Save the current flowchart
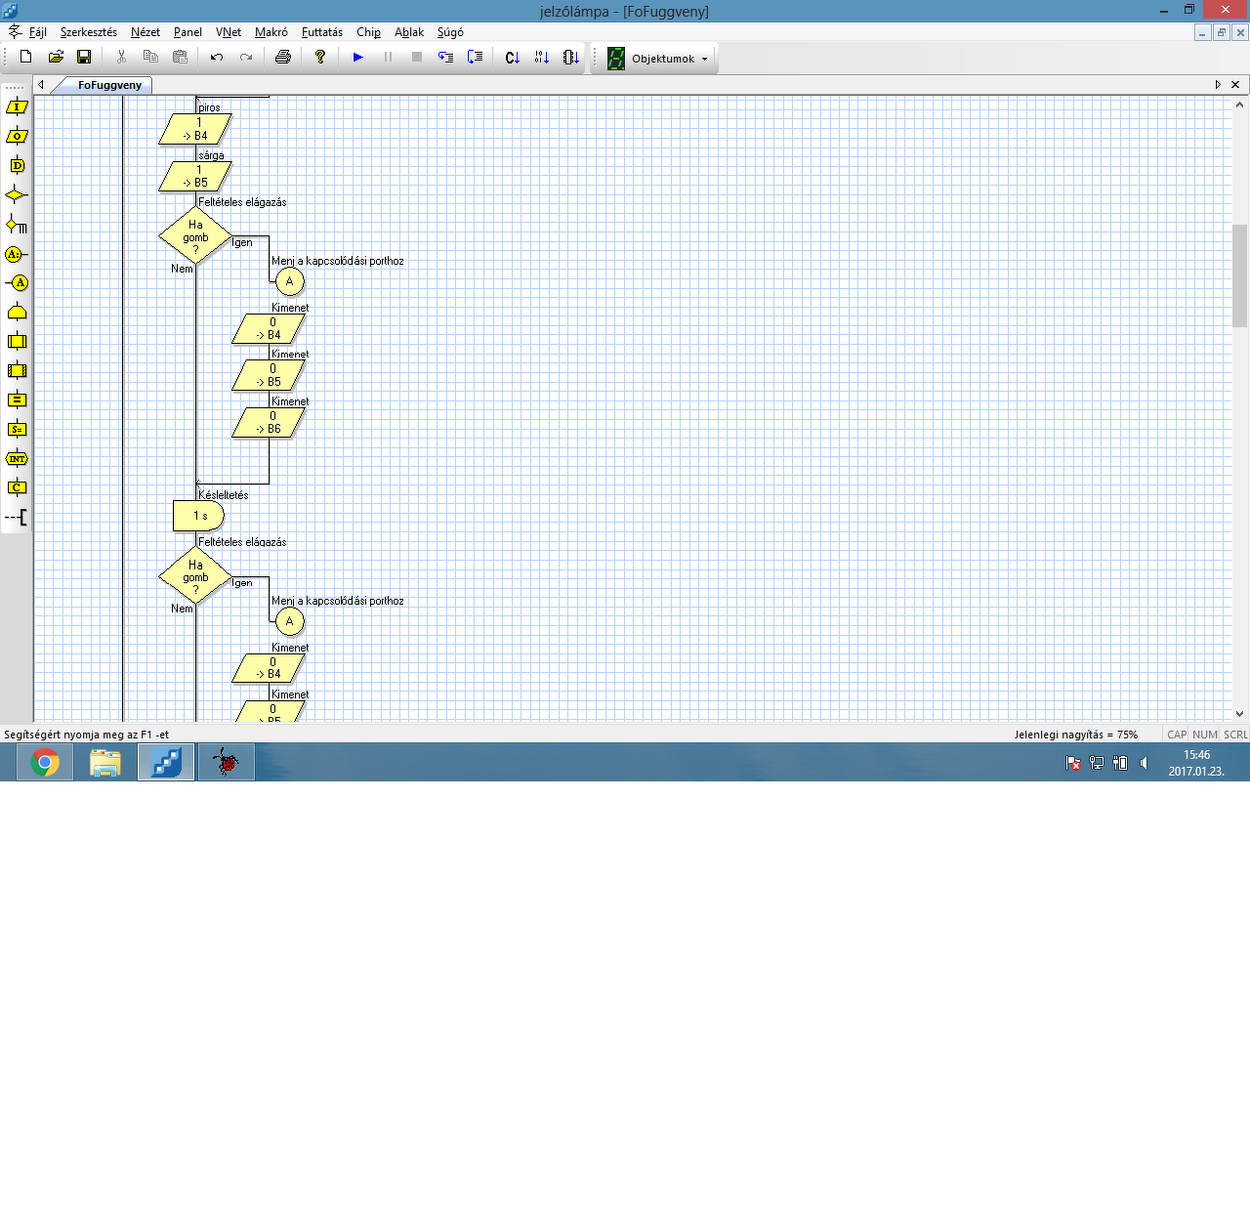1250x1219 pixels. (84, 57)
